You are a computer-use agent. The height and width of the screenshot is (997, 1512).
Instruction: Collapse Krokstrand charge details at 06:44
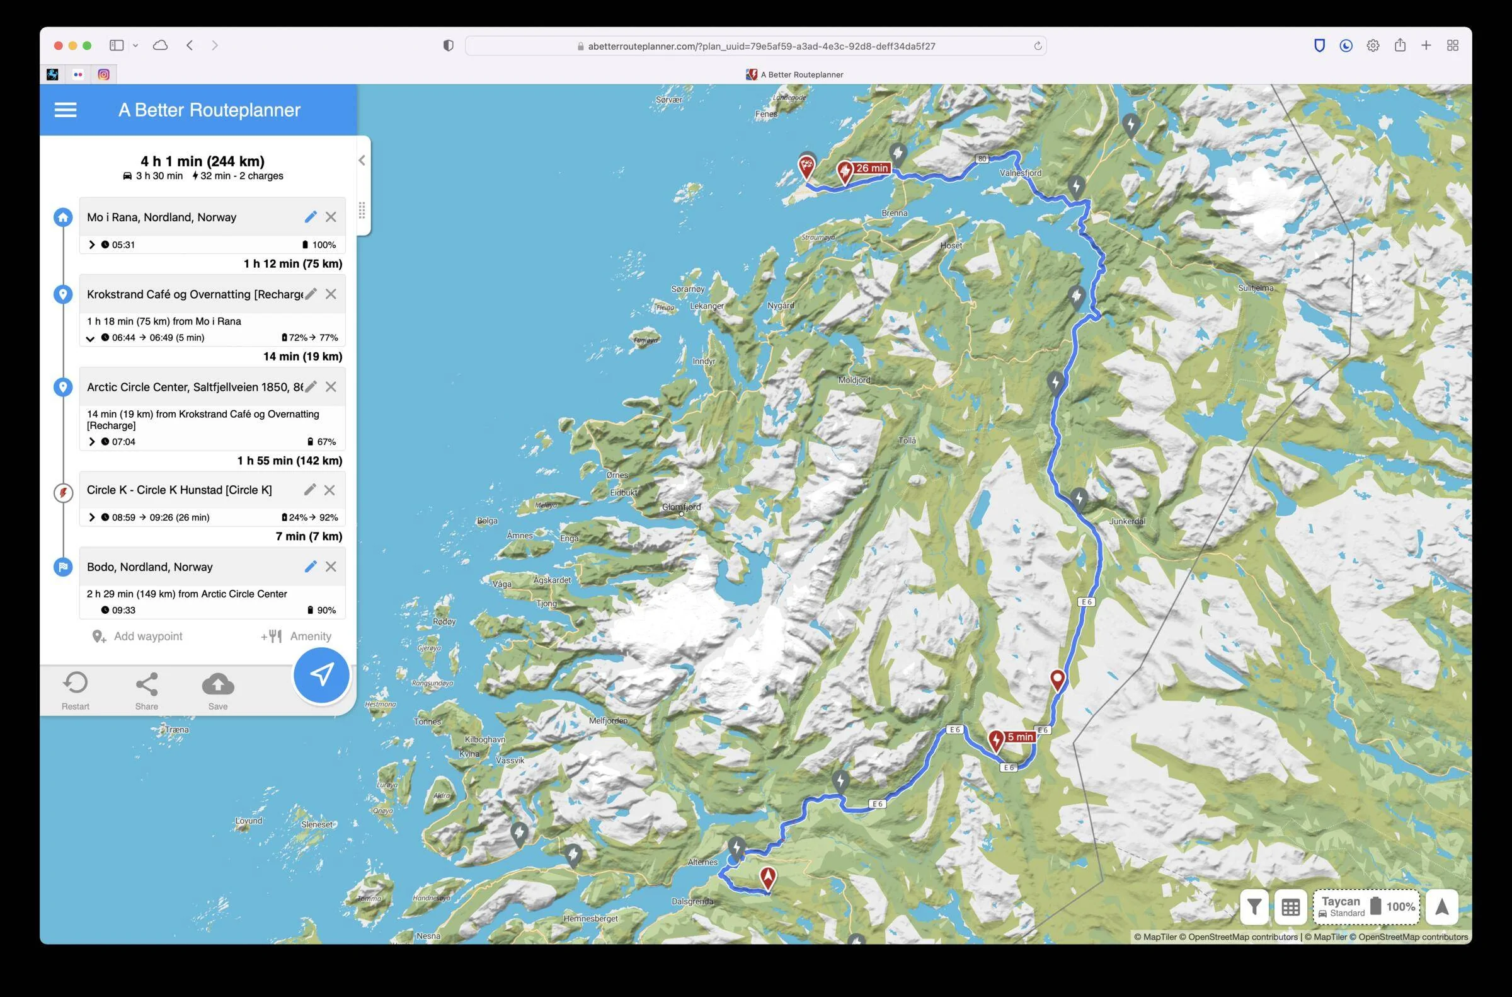[90, 338]
